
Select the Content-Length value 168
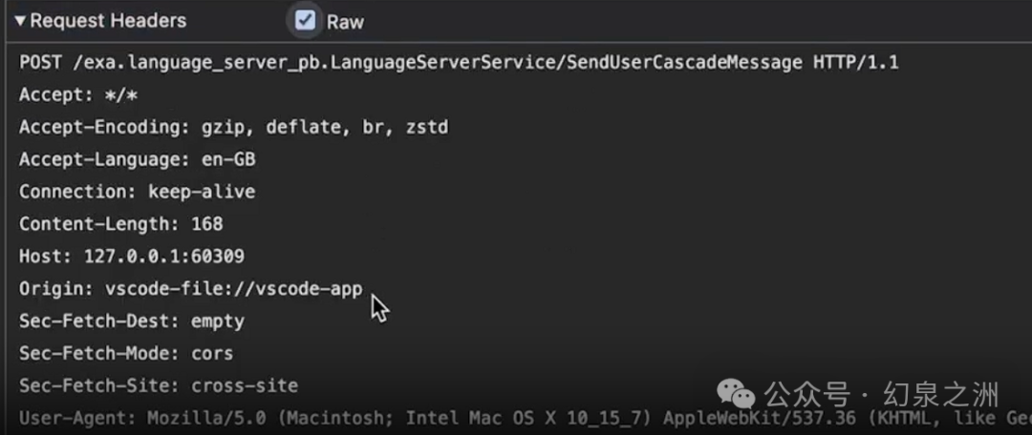click(206, 224)
